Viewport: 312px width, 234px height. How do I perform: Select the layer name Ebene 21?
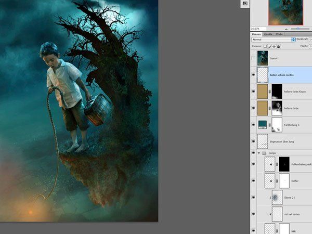click(290, 198)
